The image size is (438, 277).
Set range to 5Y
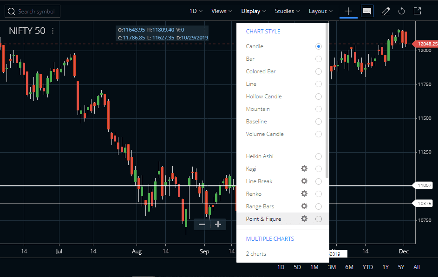(401, 267)
